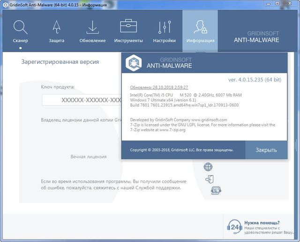Close the GridinSoft Anti-Malware window

coord(291,5)
